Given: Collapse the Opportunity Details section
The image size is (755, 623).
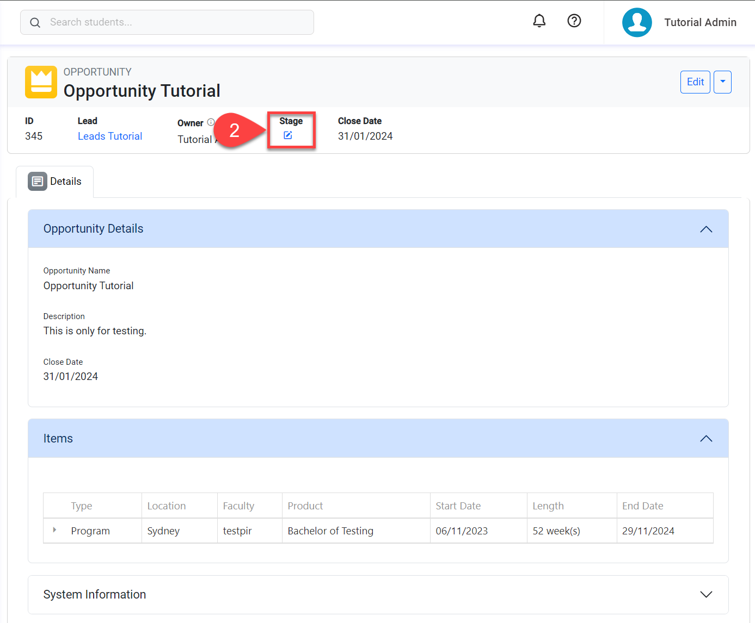Looking at the screenshot, I should [x=705, y=229].
